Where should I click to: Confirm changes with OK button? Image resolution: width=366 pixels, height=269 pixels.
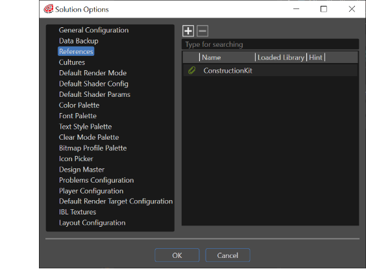point(177,255)
